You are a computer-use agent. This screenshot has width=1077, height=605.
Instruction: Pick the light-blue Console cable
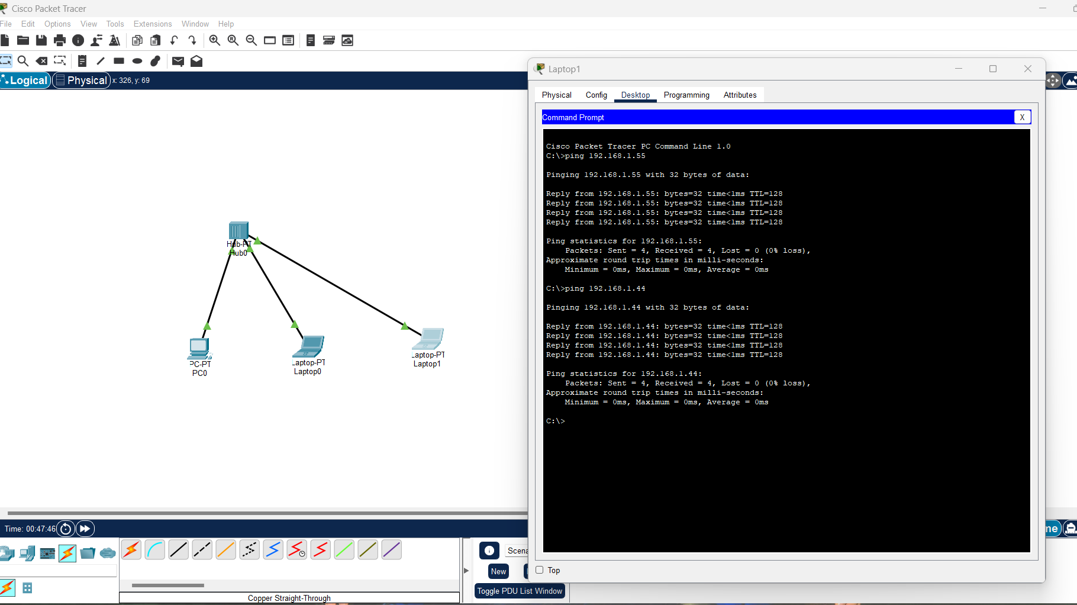tap(155, 550)
